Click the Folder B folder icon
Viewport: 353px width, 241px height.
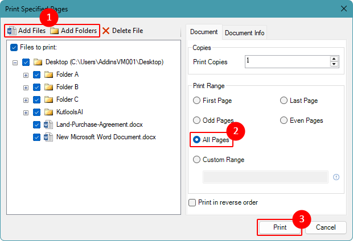(x=48, y=87)
